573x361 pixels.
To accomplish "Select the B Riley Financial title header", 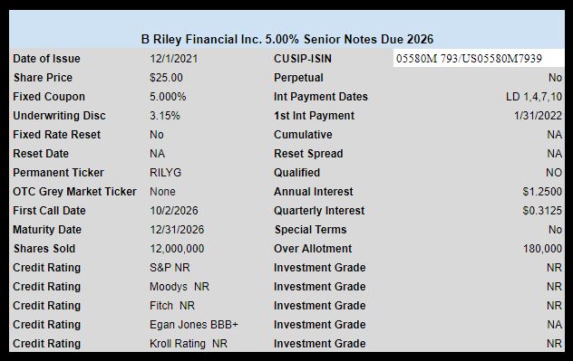I will [286, 39].
